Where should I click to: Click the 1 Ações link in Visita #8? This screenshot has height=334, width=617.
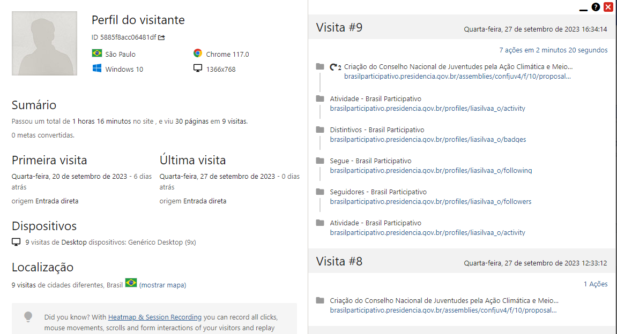point(596,284)
